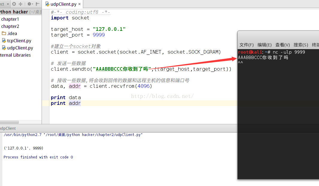Select udpClient.py in the project tree

20,48
